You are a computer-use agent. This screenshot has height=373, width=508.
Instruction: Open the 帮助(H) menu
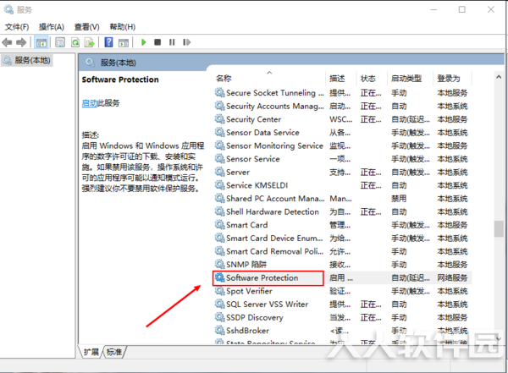tap(123, 27)
